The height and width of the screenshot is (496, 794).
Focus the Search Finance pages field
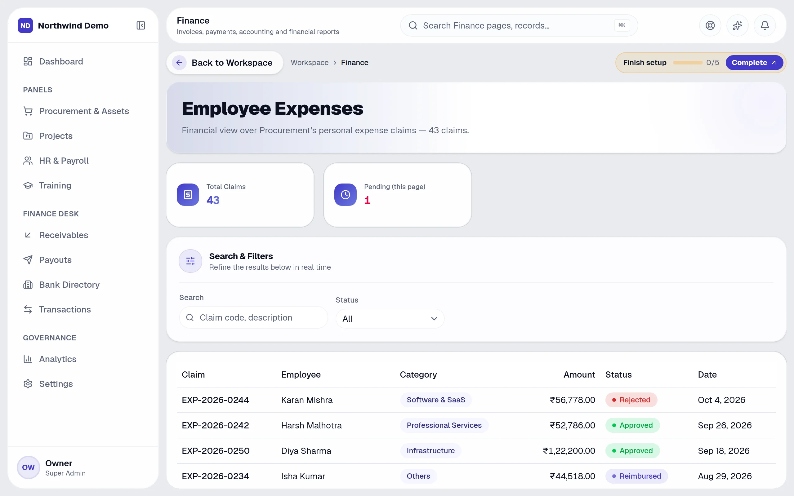coord(519,26)
